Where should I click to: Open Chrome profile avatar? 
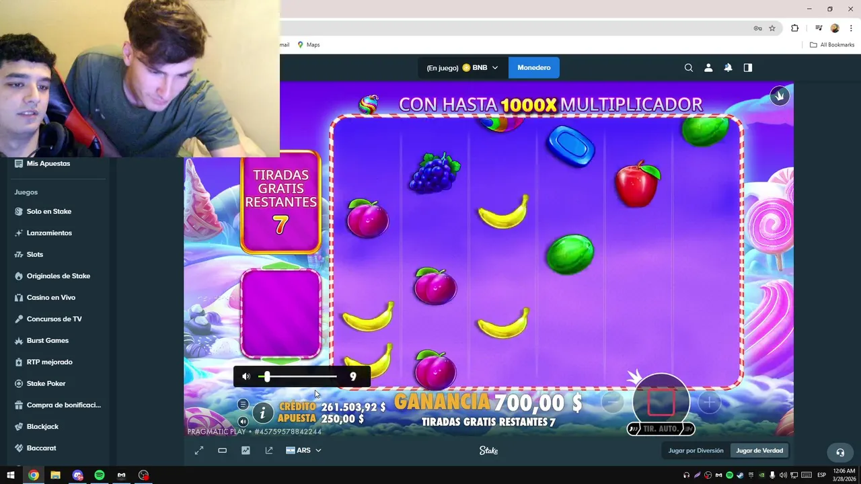[x=835, y=28]
